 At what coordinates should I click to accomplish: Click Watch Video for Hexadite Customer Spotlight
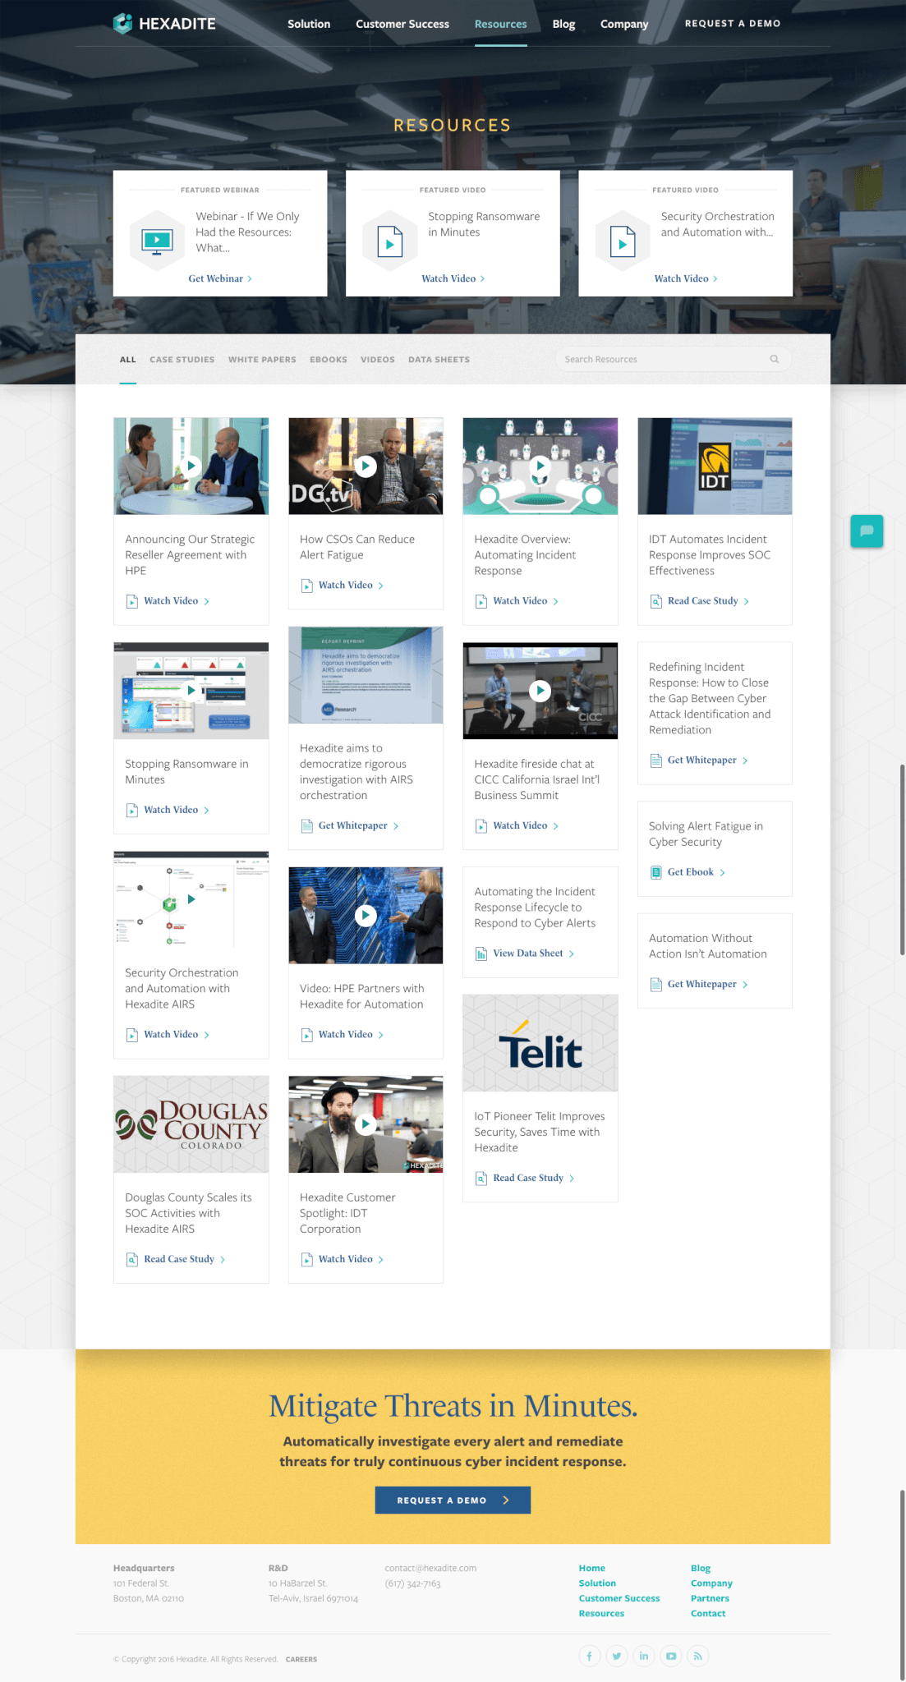click(351, 1259)
